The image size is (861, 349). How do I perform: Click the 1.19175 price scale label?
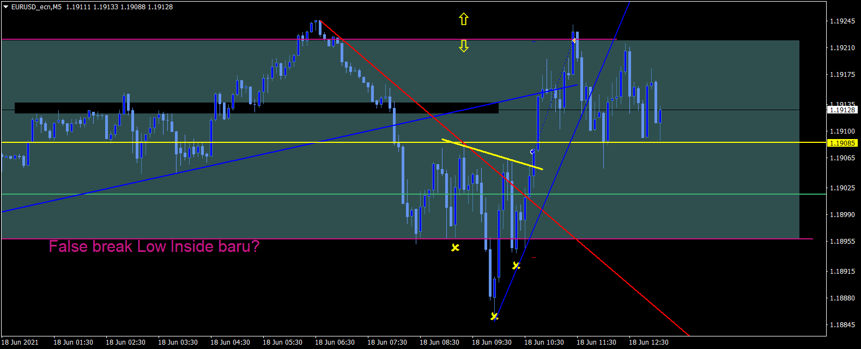point(842,75)
